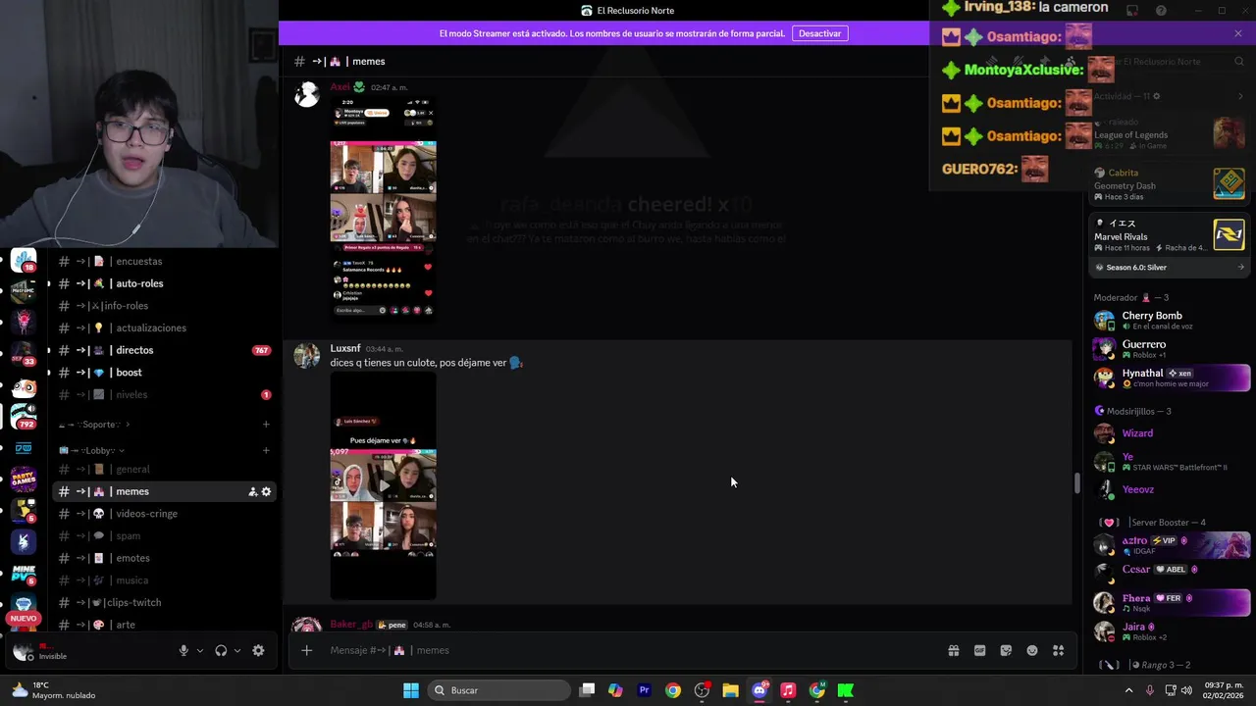Open Luxsnf username in chat

click(345, 348)
